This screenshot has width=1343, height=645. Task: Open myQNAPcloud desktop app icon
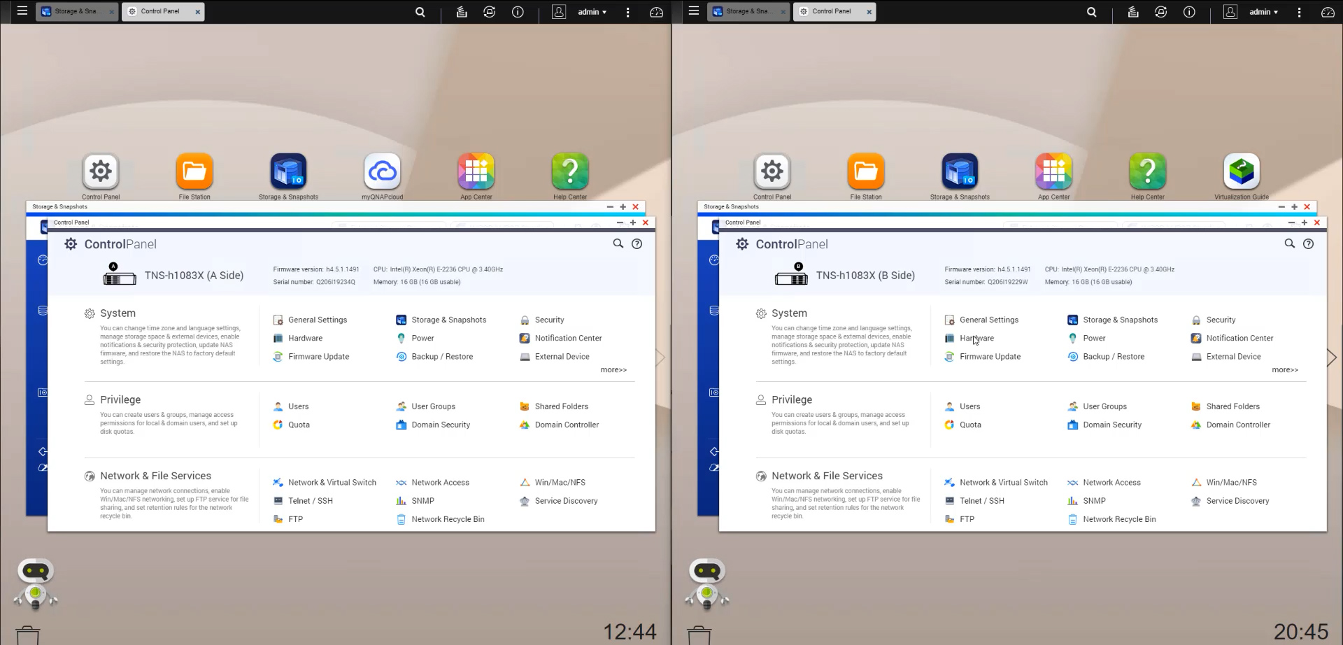[x=382, y=172]
